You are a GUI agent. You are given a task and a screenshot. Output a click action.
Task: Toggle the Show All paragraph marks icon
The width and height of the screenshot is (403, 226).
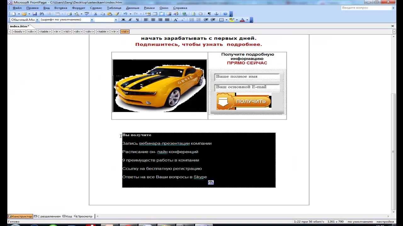coord(209,14)
